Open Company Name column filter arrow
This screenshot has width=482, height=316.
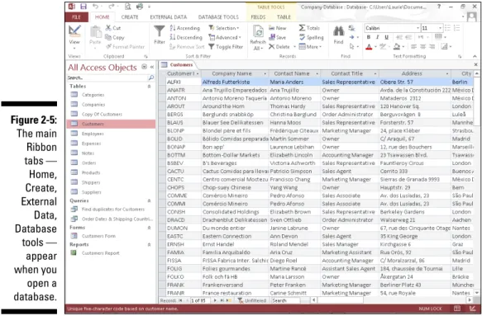[x=265, y=74]
